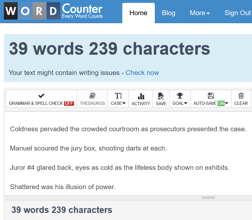Click the Grammar & Spell Check checkmark icon
Viewport: 252px width, 220px height.
tap(41, 96)
